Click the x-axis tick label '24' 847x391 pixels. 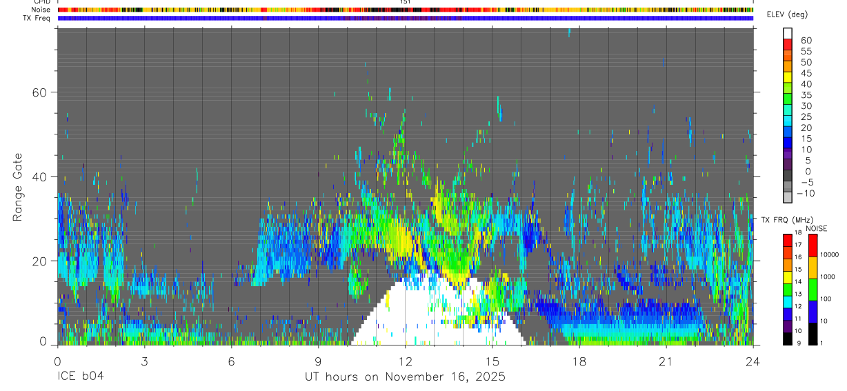point(753,361)
